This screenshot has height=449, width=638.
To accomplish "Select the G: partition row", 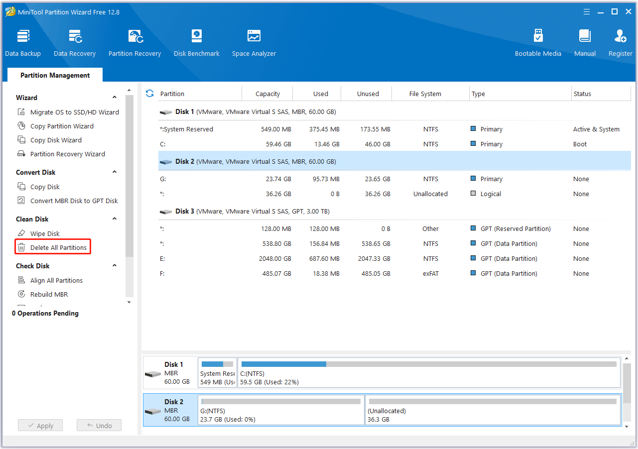I will coord(394,179).
